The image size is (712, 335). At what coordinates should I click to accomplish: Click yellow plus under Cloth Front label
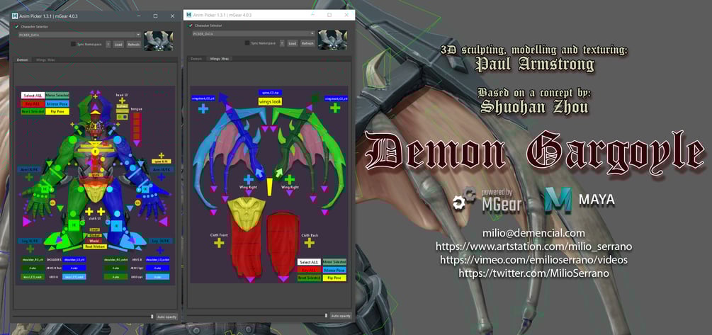point(219,244)
